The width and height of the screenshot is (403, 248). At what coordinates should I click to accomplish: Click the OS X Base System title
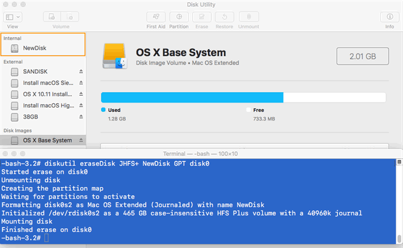(181, 53)
